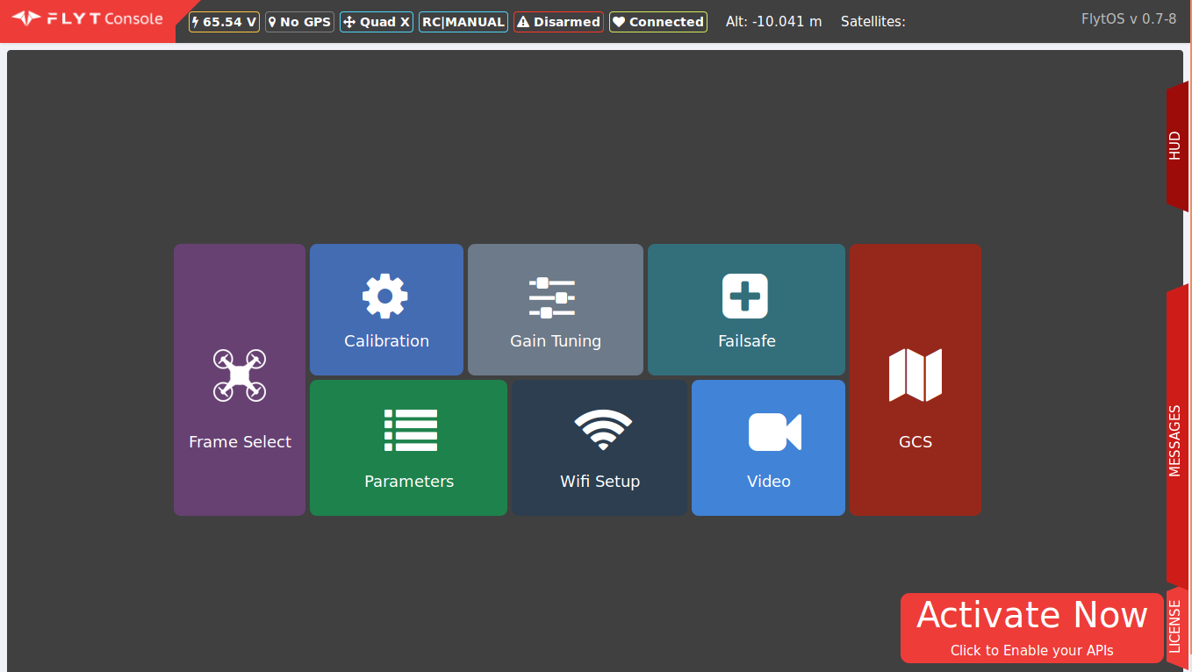Click the Video camera icon
The height and width of the screenshot is (672, 1192).
[x=775, y=432]
